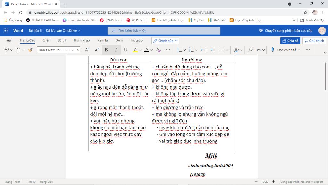Click Cung cấp Phản hồi cho Microsoft
Screen dimensions: 328x185
click(302, 182)
